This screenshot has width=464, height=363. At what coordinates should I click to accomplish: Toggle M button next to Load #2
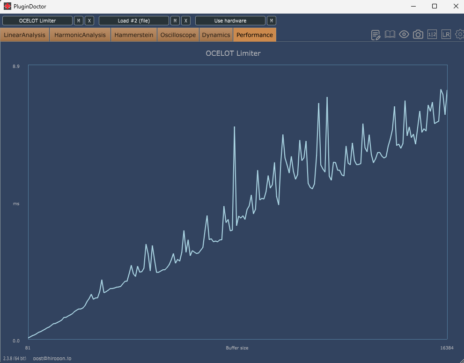[x=175, y=21]
